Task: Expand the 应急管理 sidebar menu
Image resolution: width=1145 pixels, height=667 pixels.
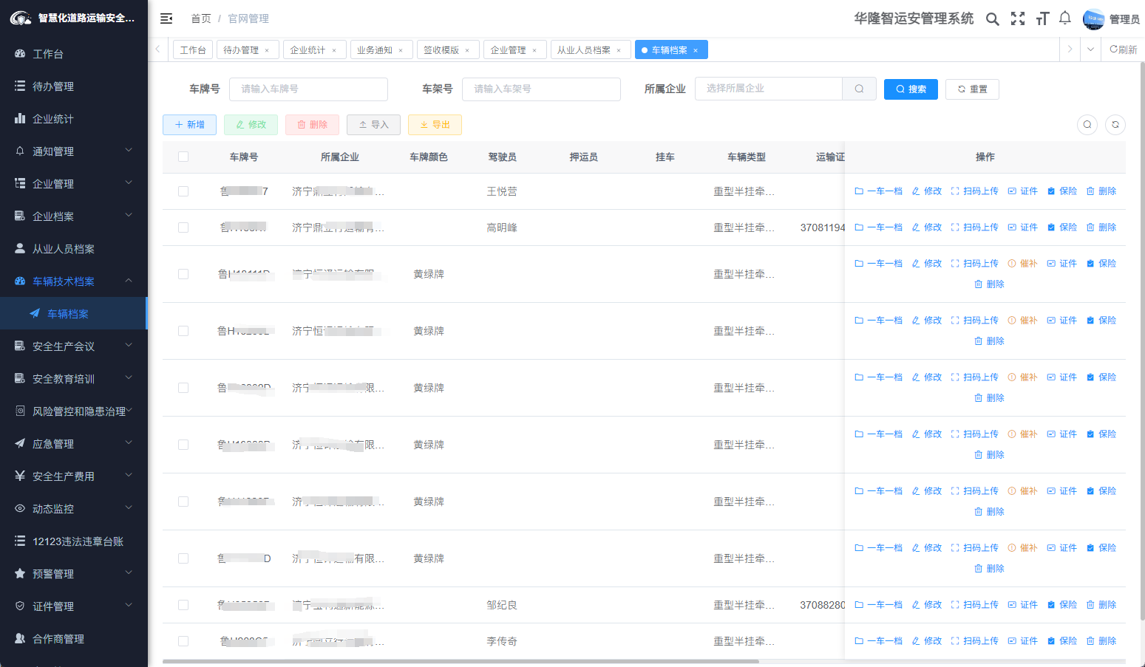Action: 74,443
